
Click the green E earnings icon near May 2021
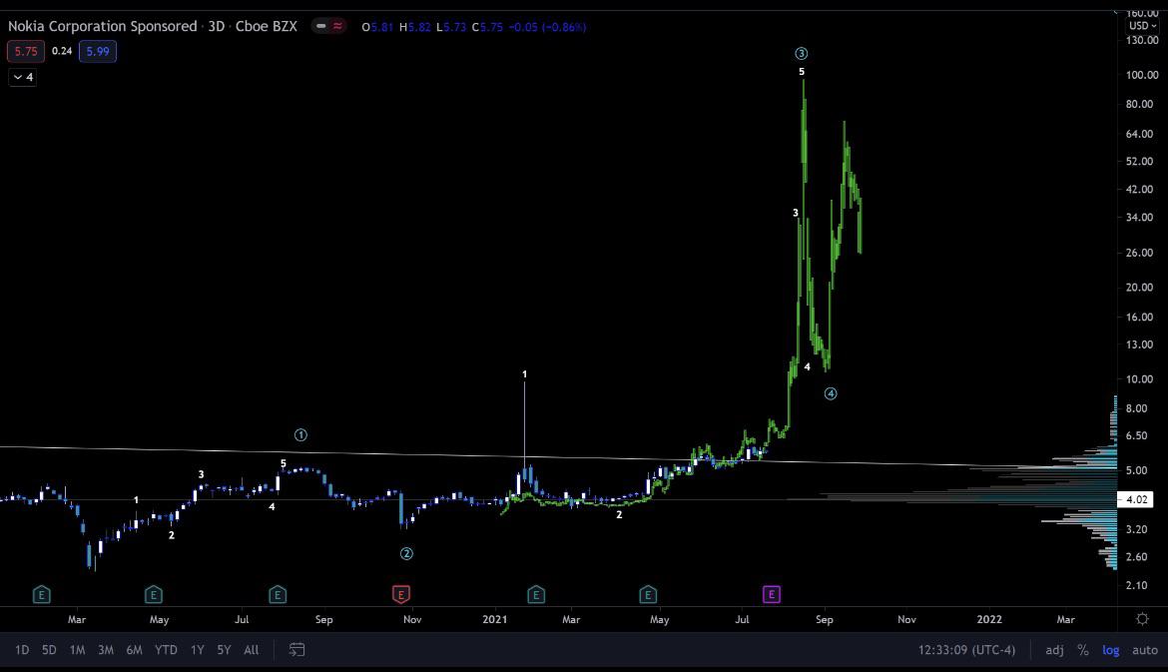pos(648,594)
